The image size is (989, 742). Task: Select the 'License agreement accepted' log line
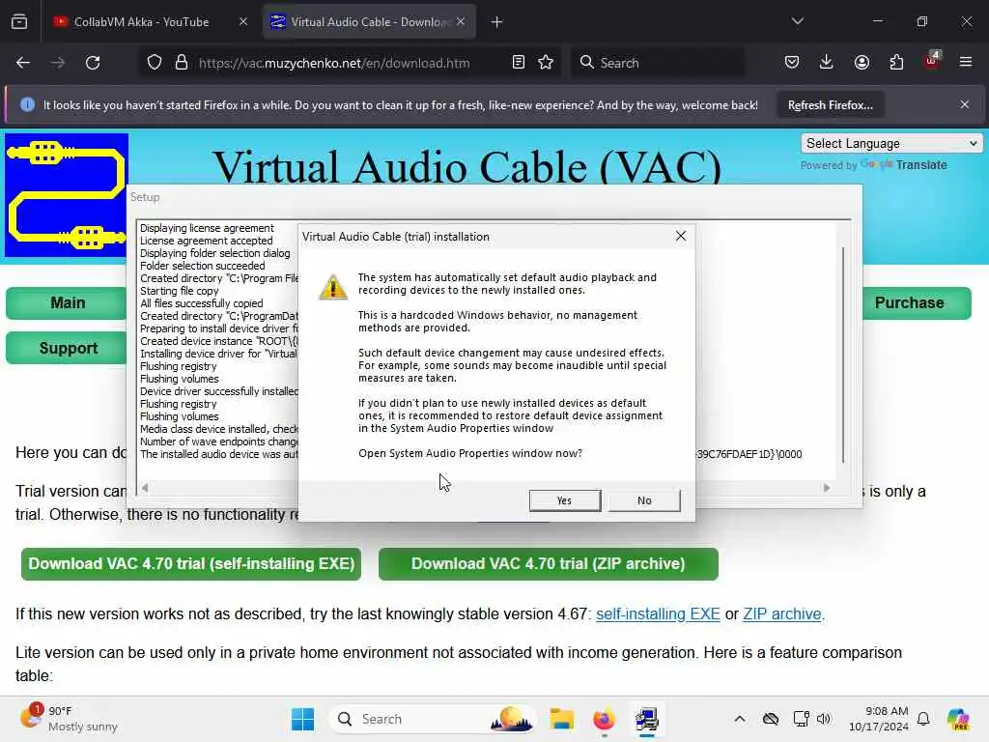[x=207, y=241]
